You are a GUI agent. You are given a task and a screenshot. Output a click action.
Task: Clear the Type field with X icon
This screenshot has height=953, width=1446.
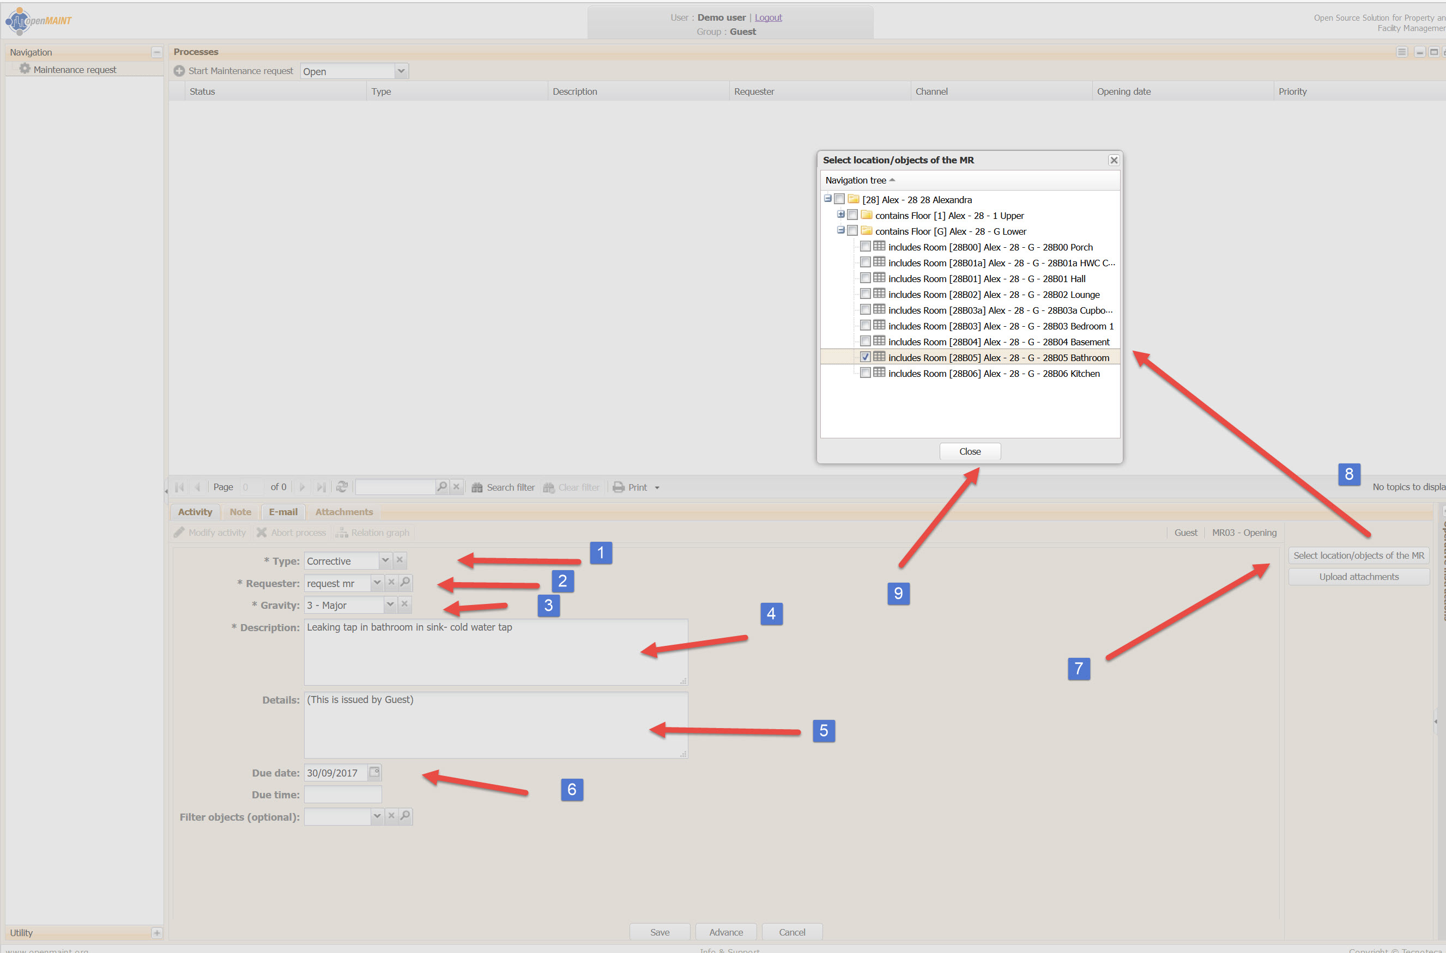400,560
